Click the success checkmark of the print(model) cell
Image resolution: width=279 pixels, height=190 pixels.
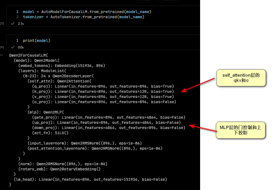13,47
